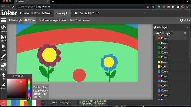Switch to the Drawing 1 document tab
This screenshot has width=191, height=107.
[61, 13]
